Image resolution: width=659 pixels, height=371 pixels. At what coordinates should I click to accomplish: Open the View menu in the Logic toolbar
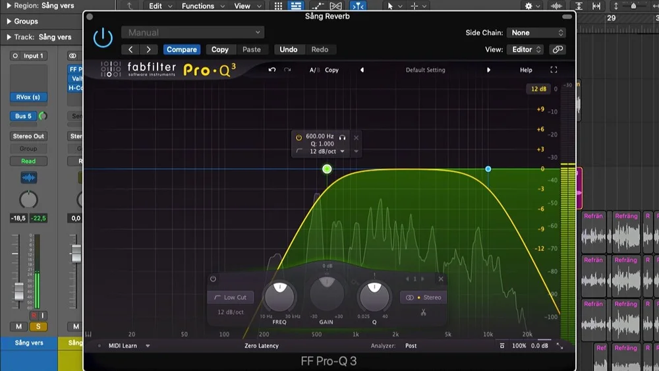coord(247,6)
